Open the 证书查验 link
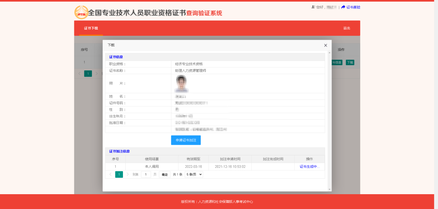Screen dimensions: 438x209 click(x=353, y=7)
